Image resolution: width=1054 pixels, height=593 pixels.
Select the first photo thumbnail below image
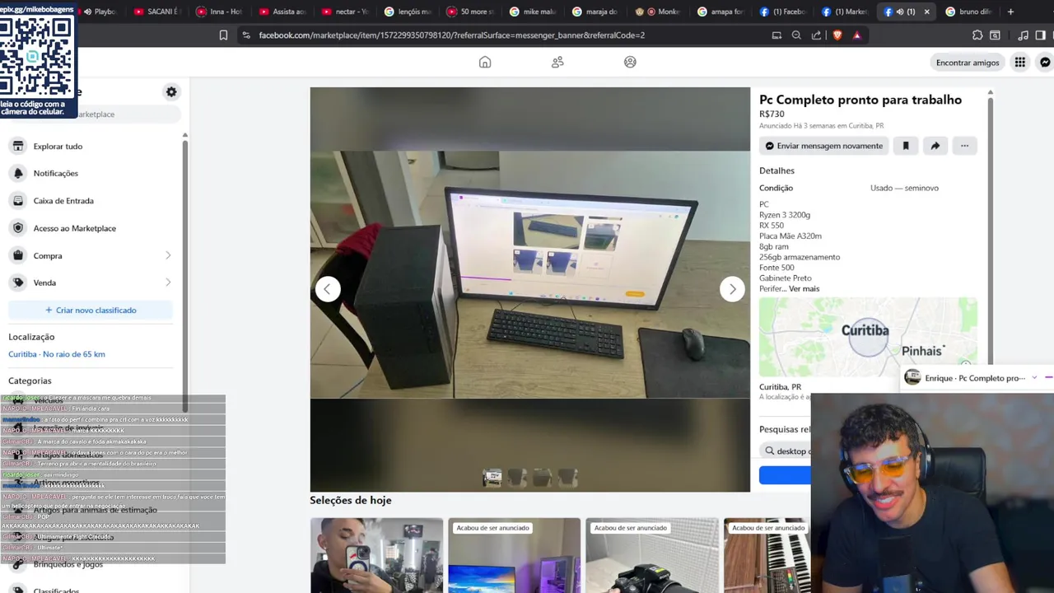[x=492, y=477]
